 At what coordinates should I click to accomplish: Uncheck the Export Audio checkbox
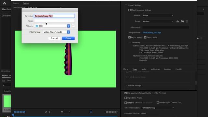[x=145, y=37]
